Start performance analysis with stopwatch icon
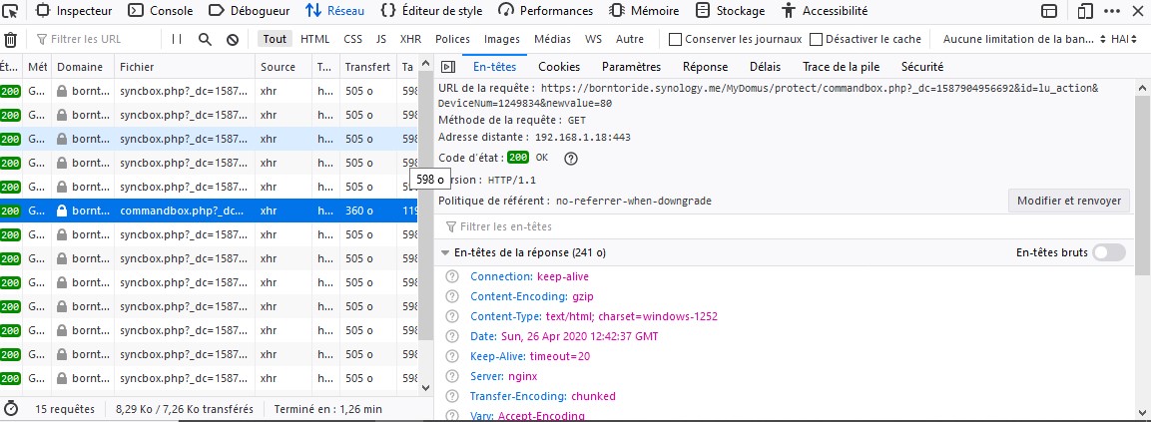 coord(11,408)
